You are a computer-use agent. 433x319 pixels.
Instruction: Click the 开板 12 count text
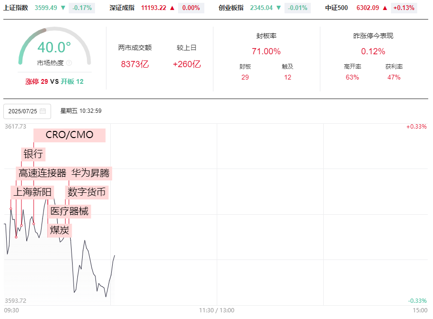coord(72,81)
